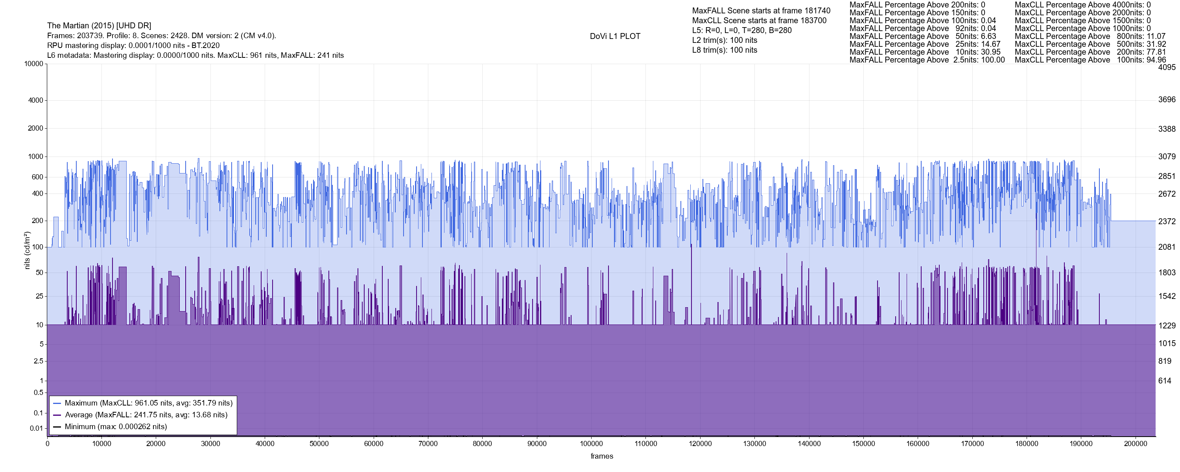Click the 50000 frame tick label
This screenshot has width=1180, height=472.
pos(319,444)
